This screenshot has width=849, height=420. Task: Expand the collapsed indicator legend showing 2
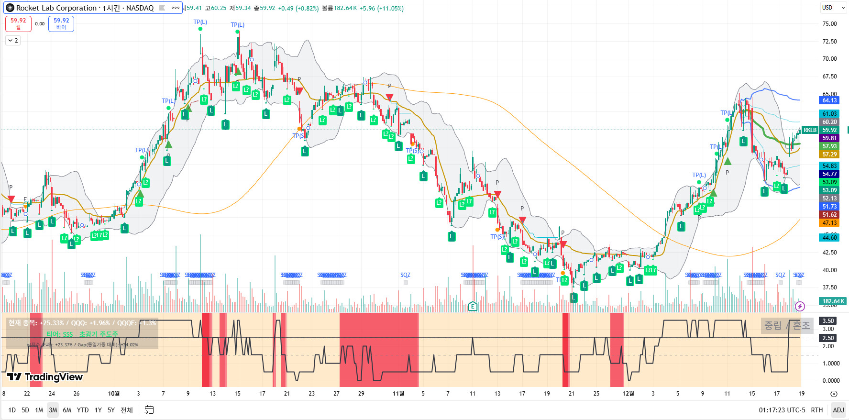click(x=13, y=41)
